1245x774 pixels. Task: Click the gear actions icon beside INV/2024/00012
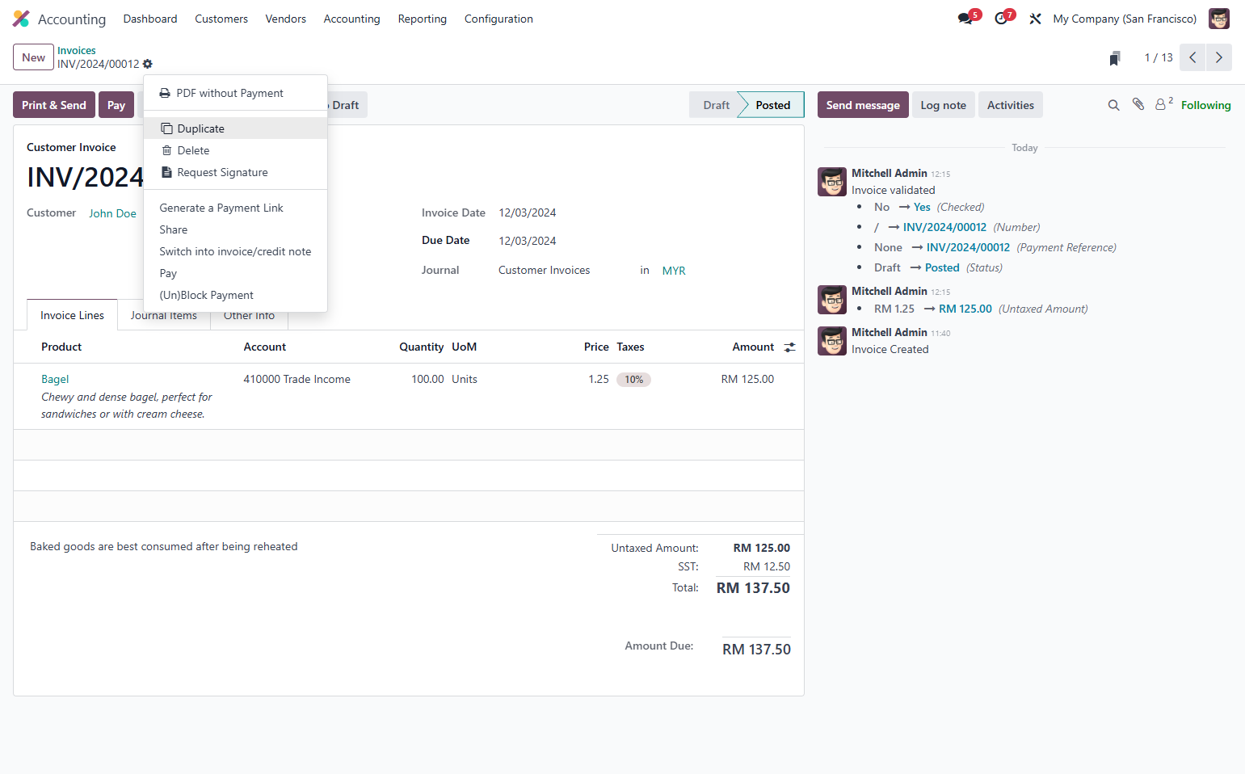[148, 64]
